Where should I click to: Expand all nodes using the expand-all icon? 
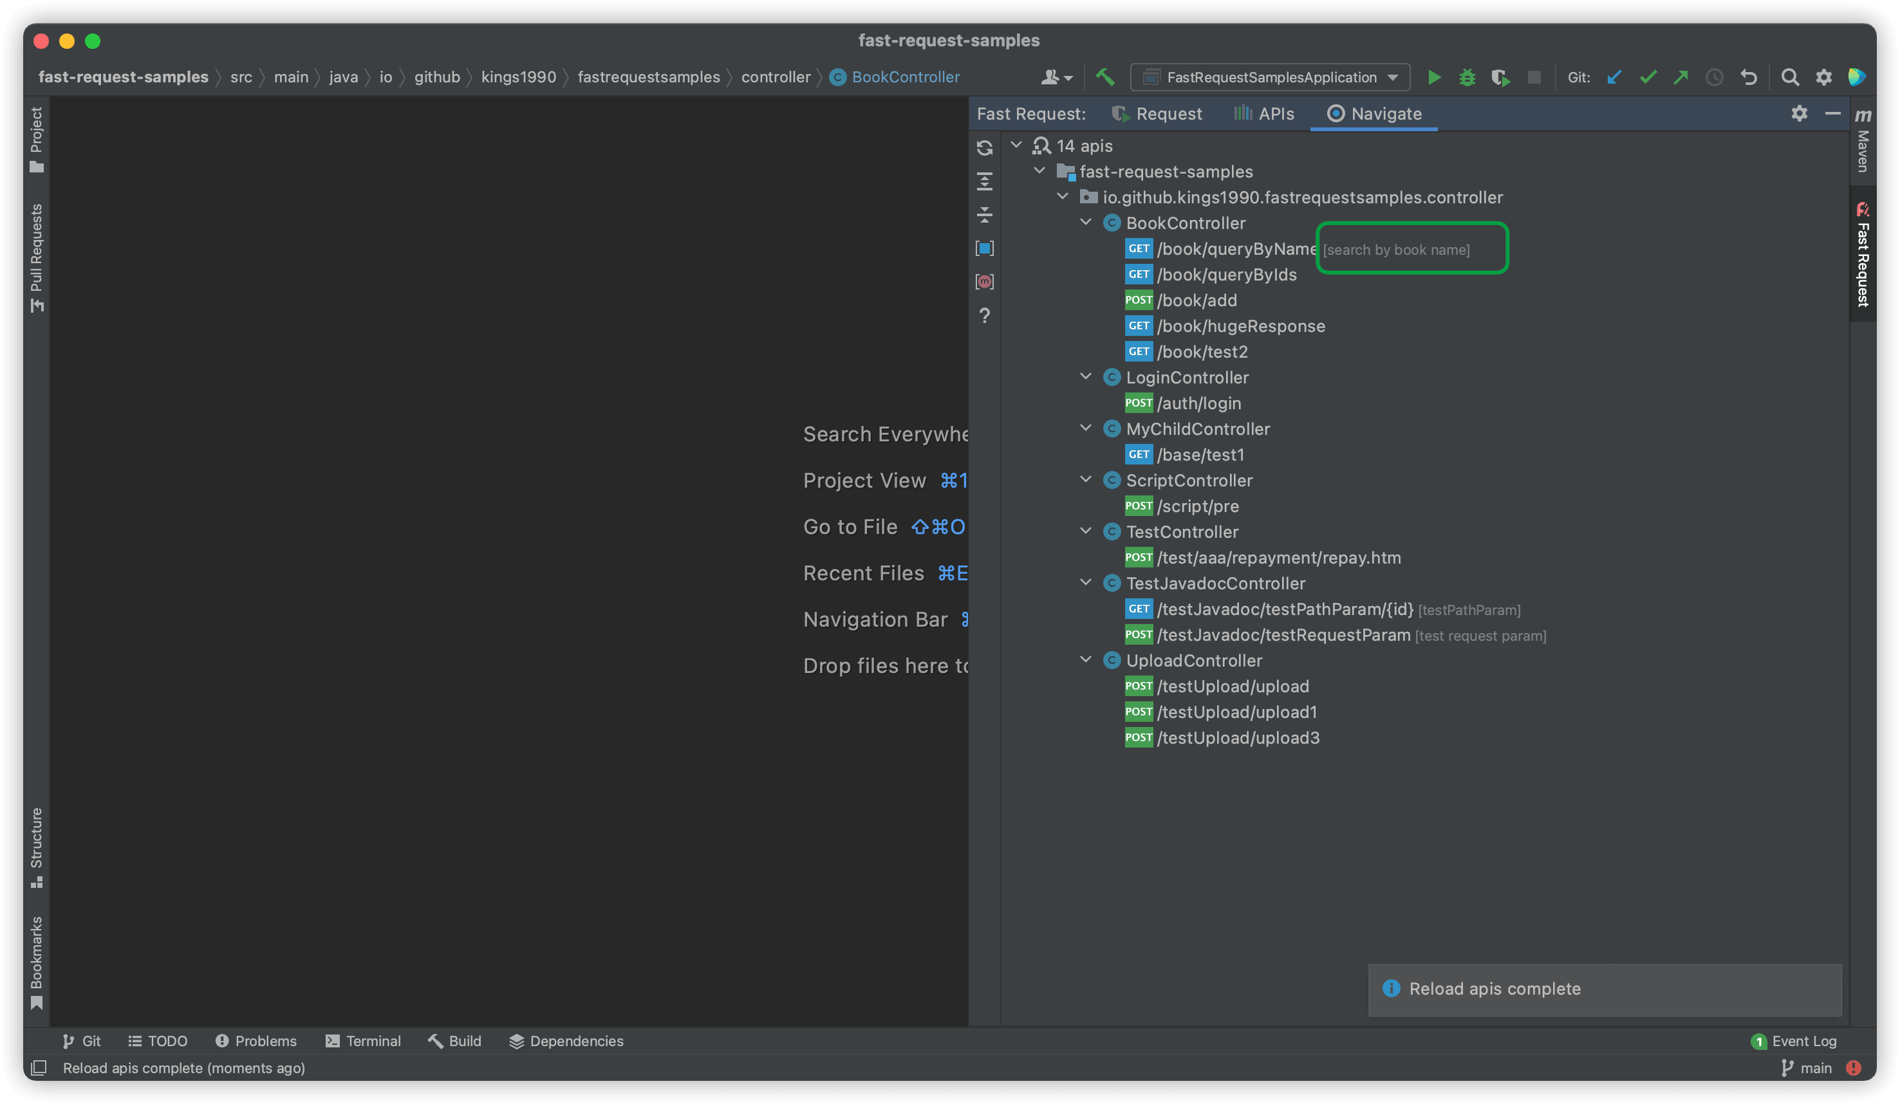985,181
